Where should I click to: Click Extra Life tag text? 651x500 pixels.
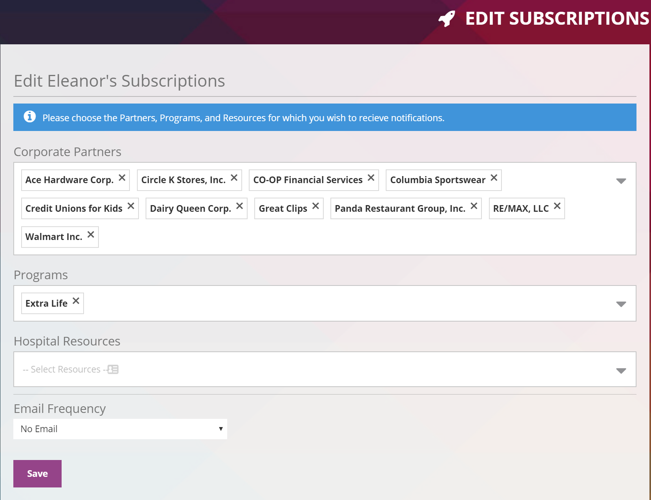pos(46,304)
